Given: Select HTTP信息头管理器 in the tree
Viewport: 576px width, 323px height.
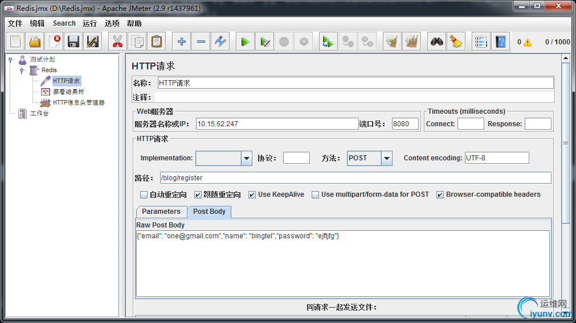Looking at the screenshot, I should click(79, 103).
